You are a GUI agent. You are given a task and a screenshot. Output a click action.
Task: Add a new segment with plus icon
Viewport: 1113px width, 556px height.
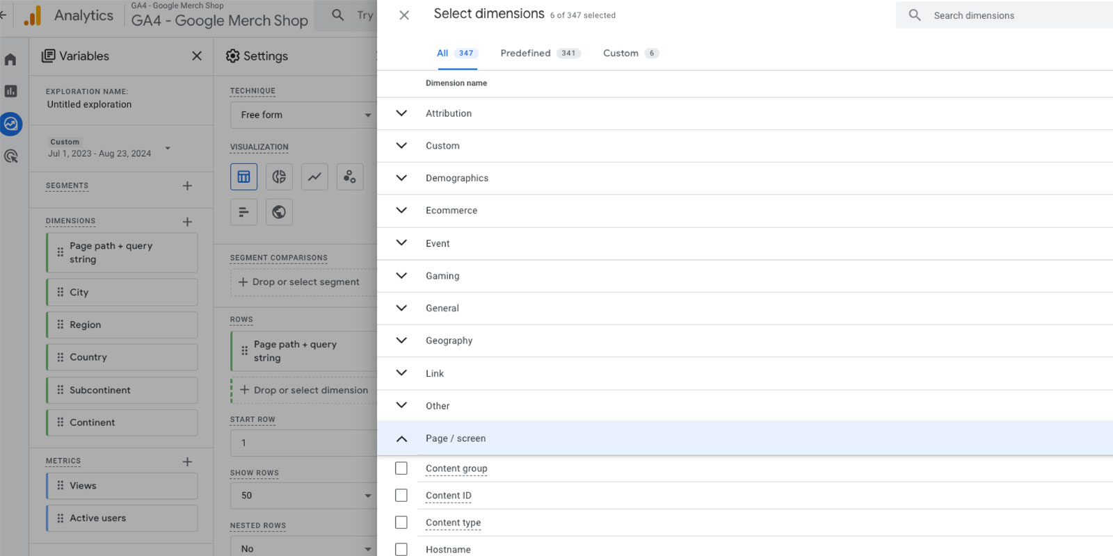point(187,186)
